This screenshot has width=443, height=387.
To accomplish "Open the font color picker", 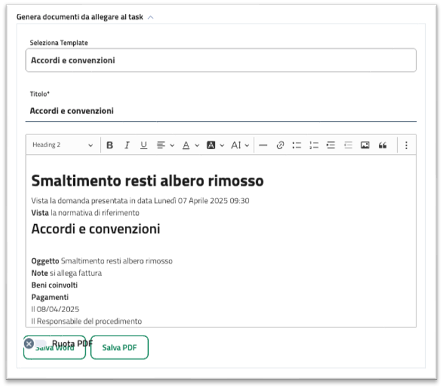I will tap(191, 145).
